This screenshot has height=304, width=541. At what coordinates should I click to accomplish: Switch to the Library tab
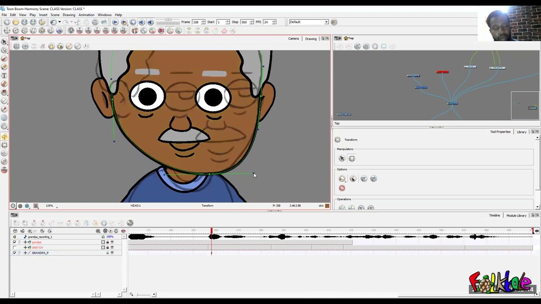pos(522,132)
